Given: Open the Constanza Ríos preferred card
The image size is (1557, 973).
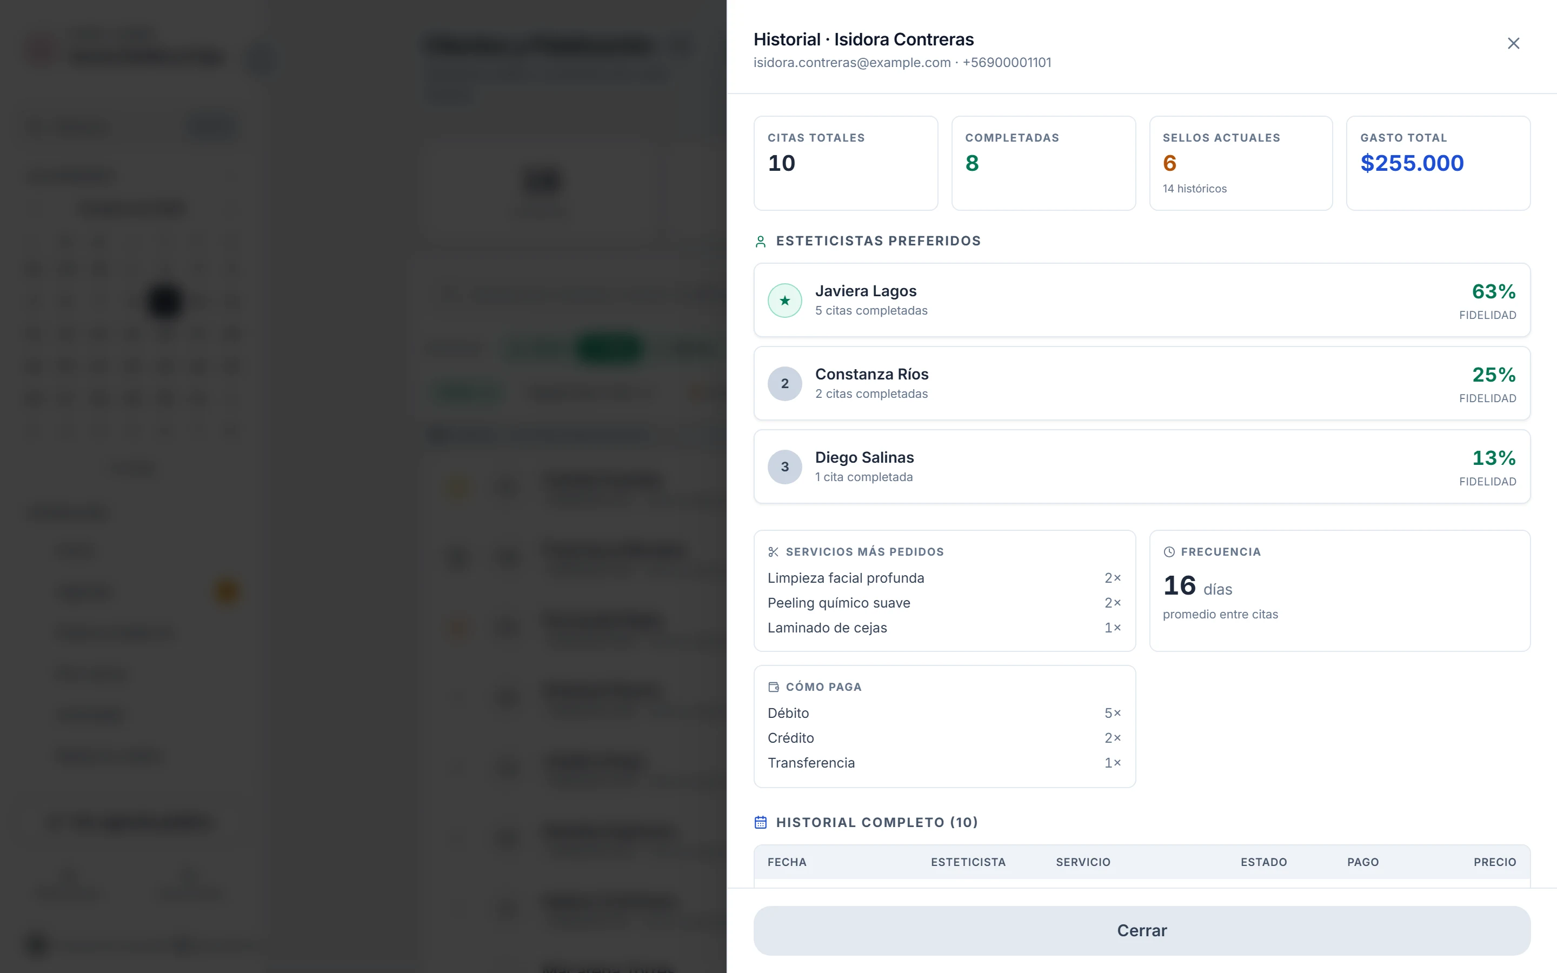Looking at the screenshot, I should coord(1141,384).
